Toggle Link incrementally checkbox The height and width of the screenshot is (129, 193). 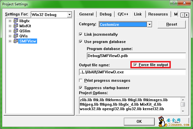[81, 34]
